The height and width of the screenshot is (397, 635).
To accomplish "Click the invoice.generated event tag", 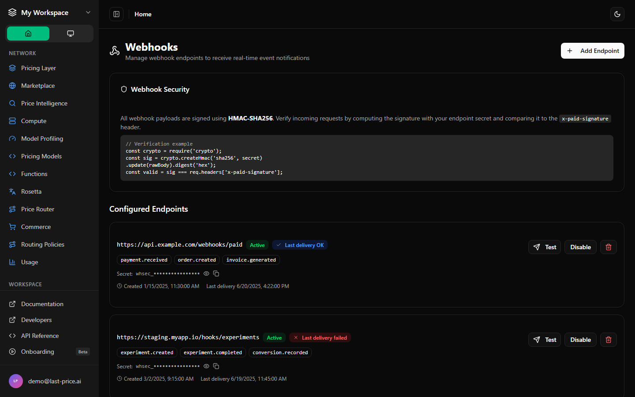I will 251,260.
